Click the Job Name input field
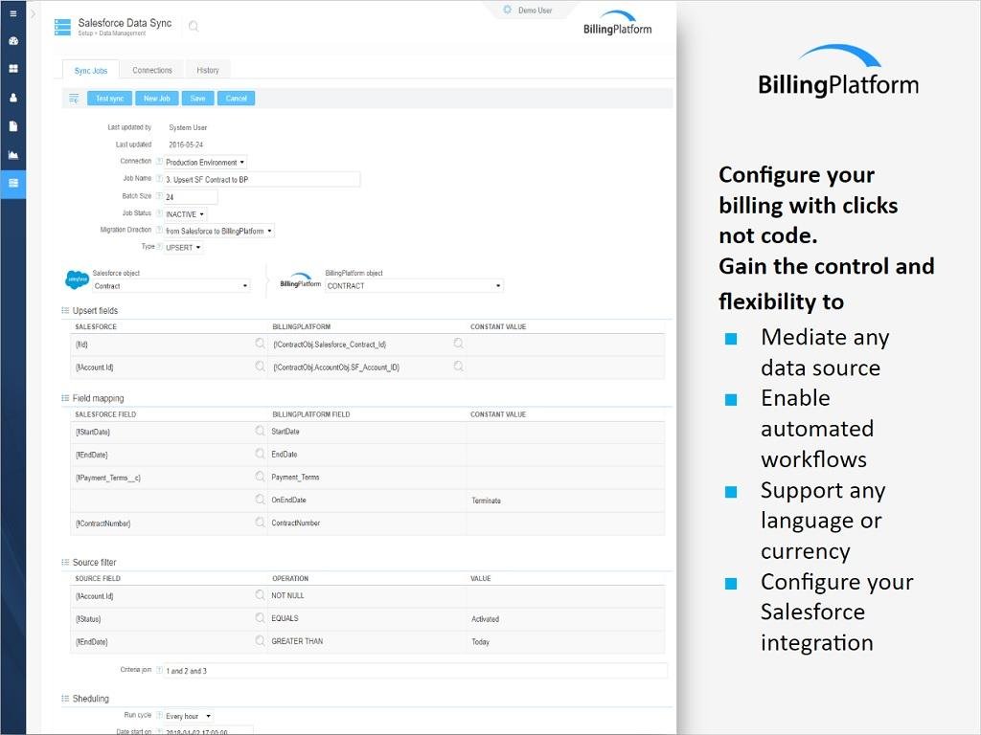981x735 pixels. tap(262, 179)
